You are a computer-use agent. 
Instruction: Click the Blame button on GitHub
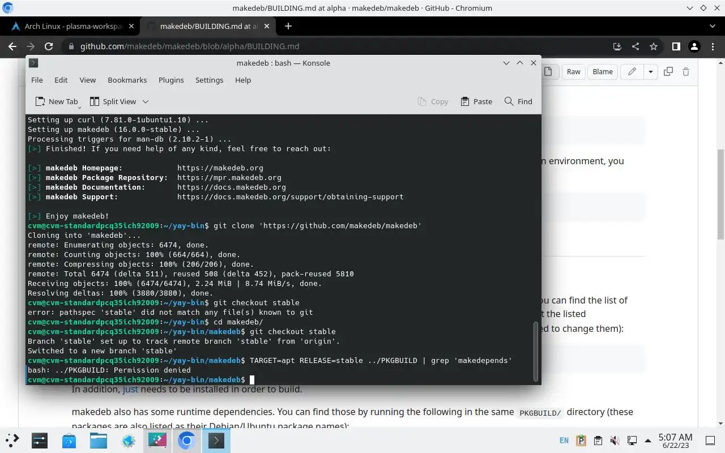click(602, 71)
